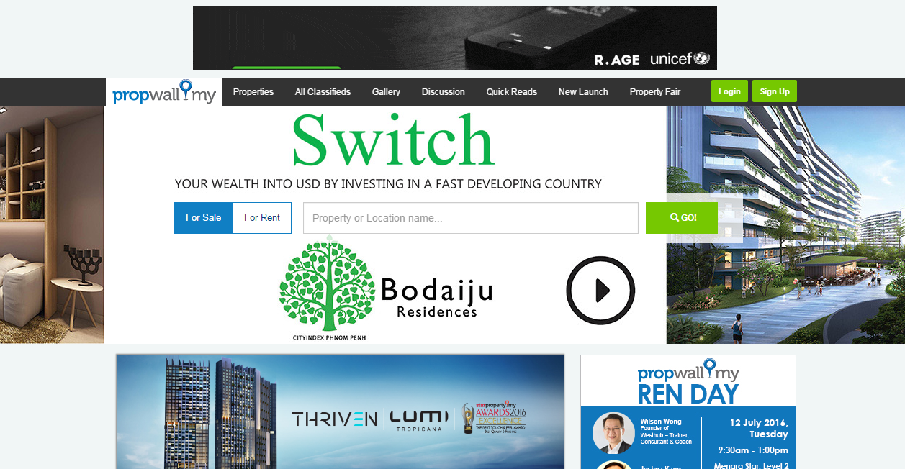Click Wilson Wong's portrait photo
The image size is (905, 469).
[613, 432]
